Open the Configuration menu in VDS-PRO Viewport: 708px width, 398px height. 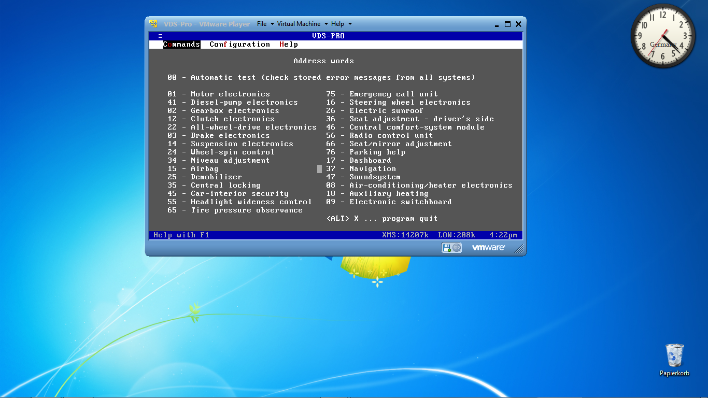(239, 45)
